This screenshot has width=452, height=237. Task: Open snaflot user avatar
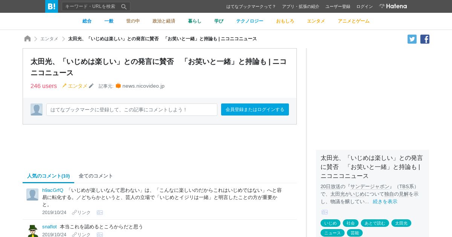point(32,231)
